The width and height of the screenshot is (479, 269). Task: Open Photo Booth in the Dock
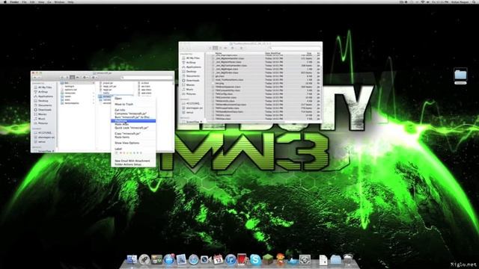coord(242,259)
